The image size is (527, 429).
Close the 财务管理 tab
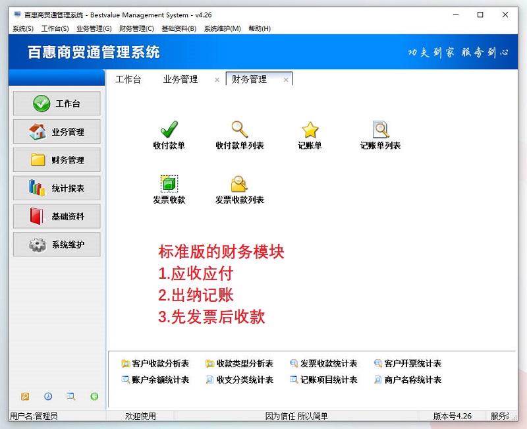286,80
